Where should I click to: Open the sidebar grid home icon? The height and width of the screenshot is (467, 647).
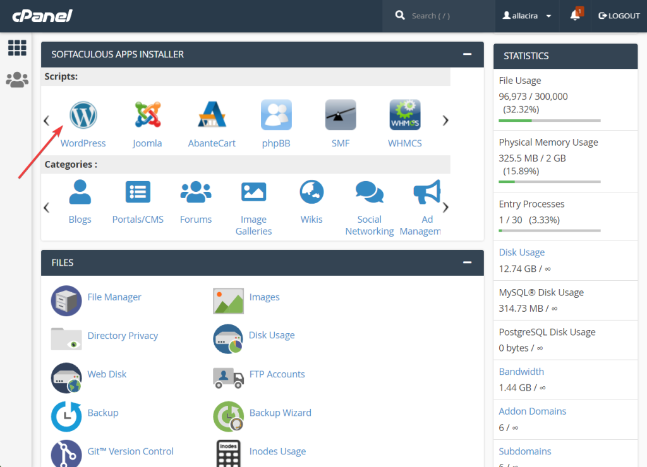point(17,48)
